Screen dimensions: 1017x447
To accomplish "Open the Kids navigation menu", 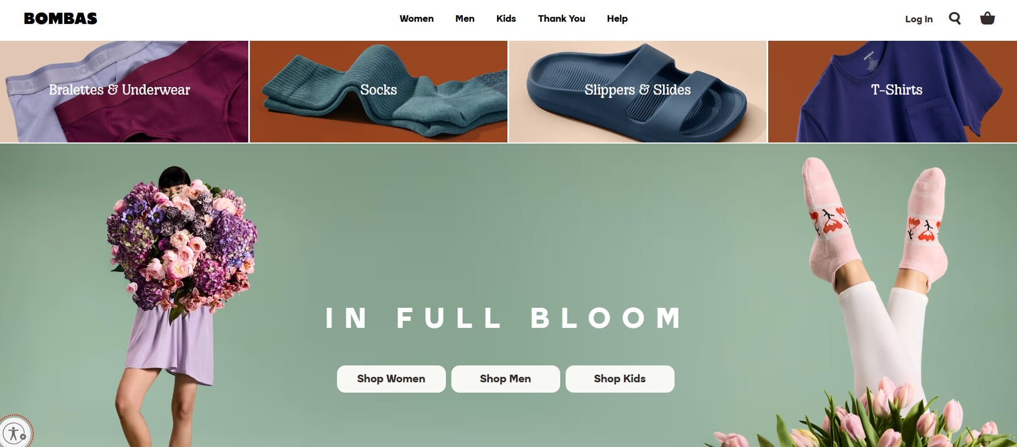I will tap(506, 18).
